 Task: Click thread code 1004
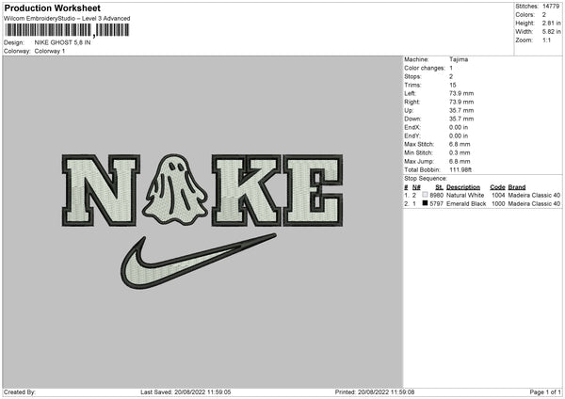coord(498,195)
